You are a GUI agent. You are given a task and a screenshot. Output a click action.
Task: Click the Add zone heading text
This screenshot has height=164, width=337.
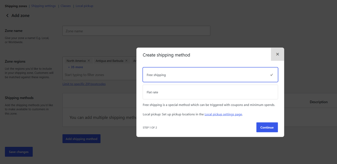(x=20, y=15)
